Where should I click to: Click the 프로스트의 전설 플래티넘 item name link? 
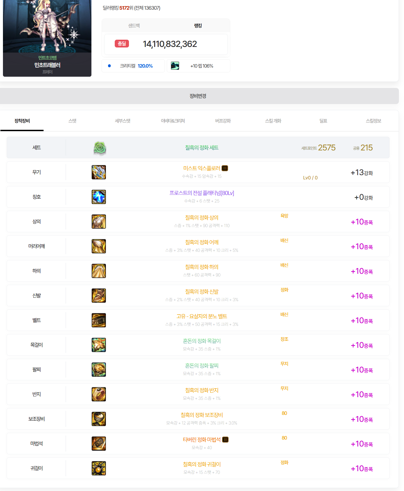202,193
